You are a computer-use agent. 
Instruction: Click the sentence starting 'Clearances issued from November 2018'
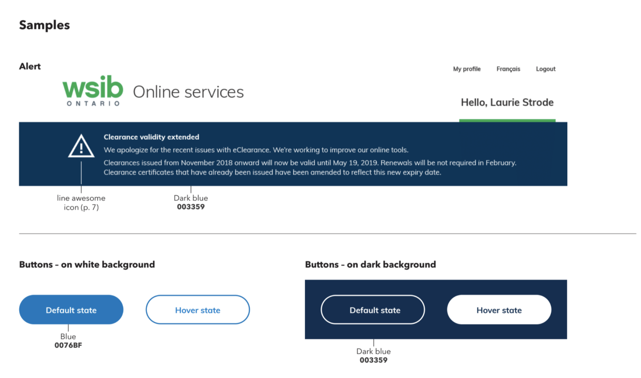tap(310, 163)
